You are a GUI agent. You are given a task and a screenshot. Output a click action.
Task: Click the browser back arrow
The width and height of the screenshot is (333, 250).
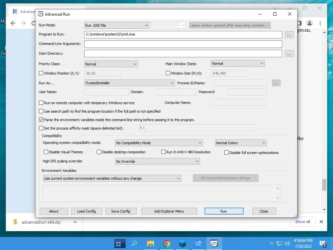point(13,23)
